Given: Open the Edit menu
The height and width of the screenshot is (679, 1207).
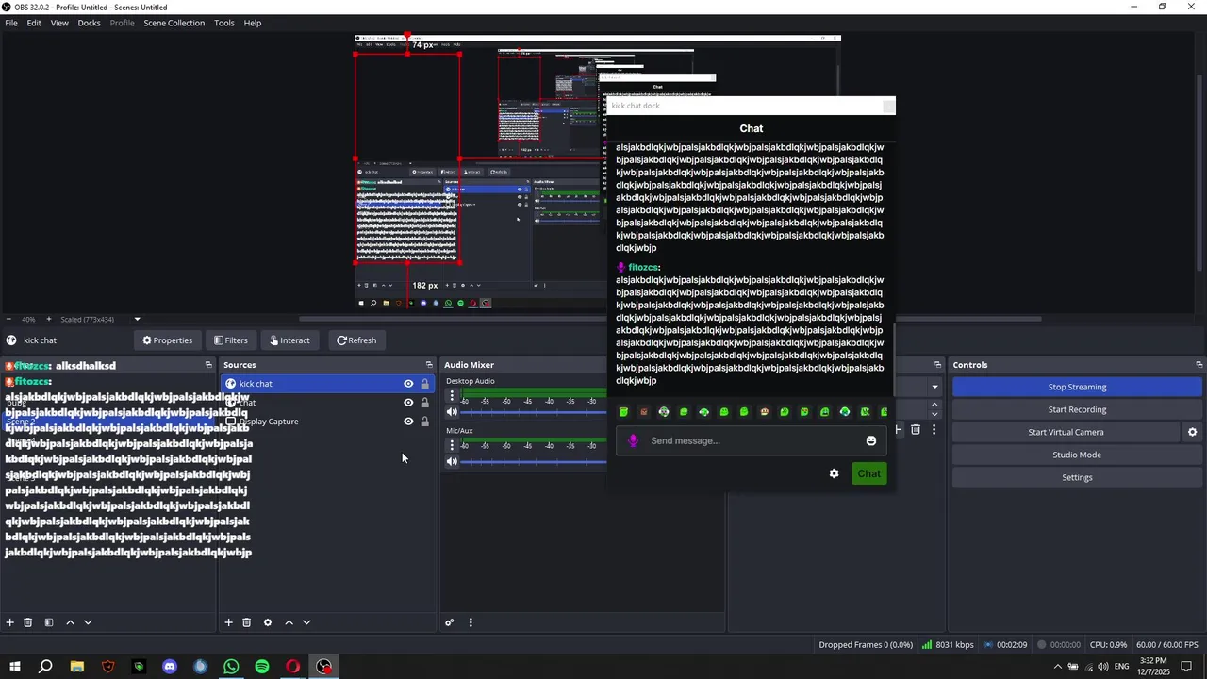Looking at the screenshot, I should [x=34, y=23].
